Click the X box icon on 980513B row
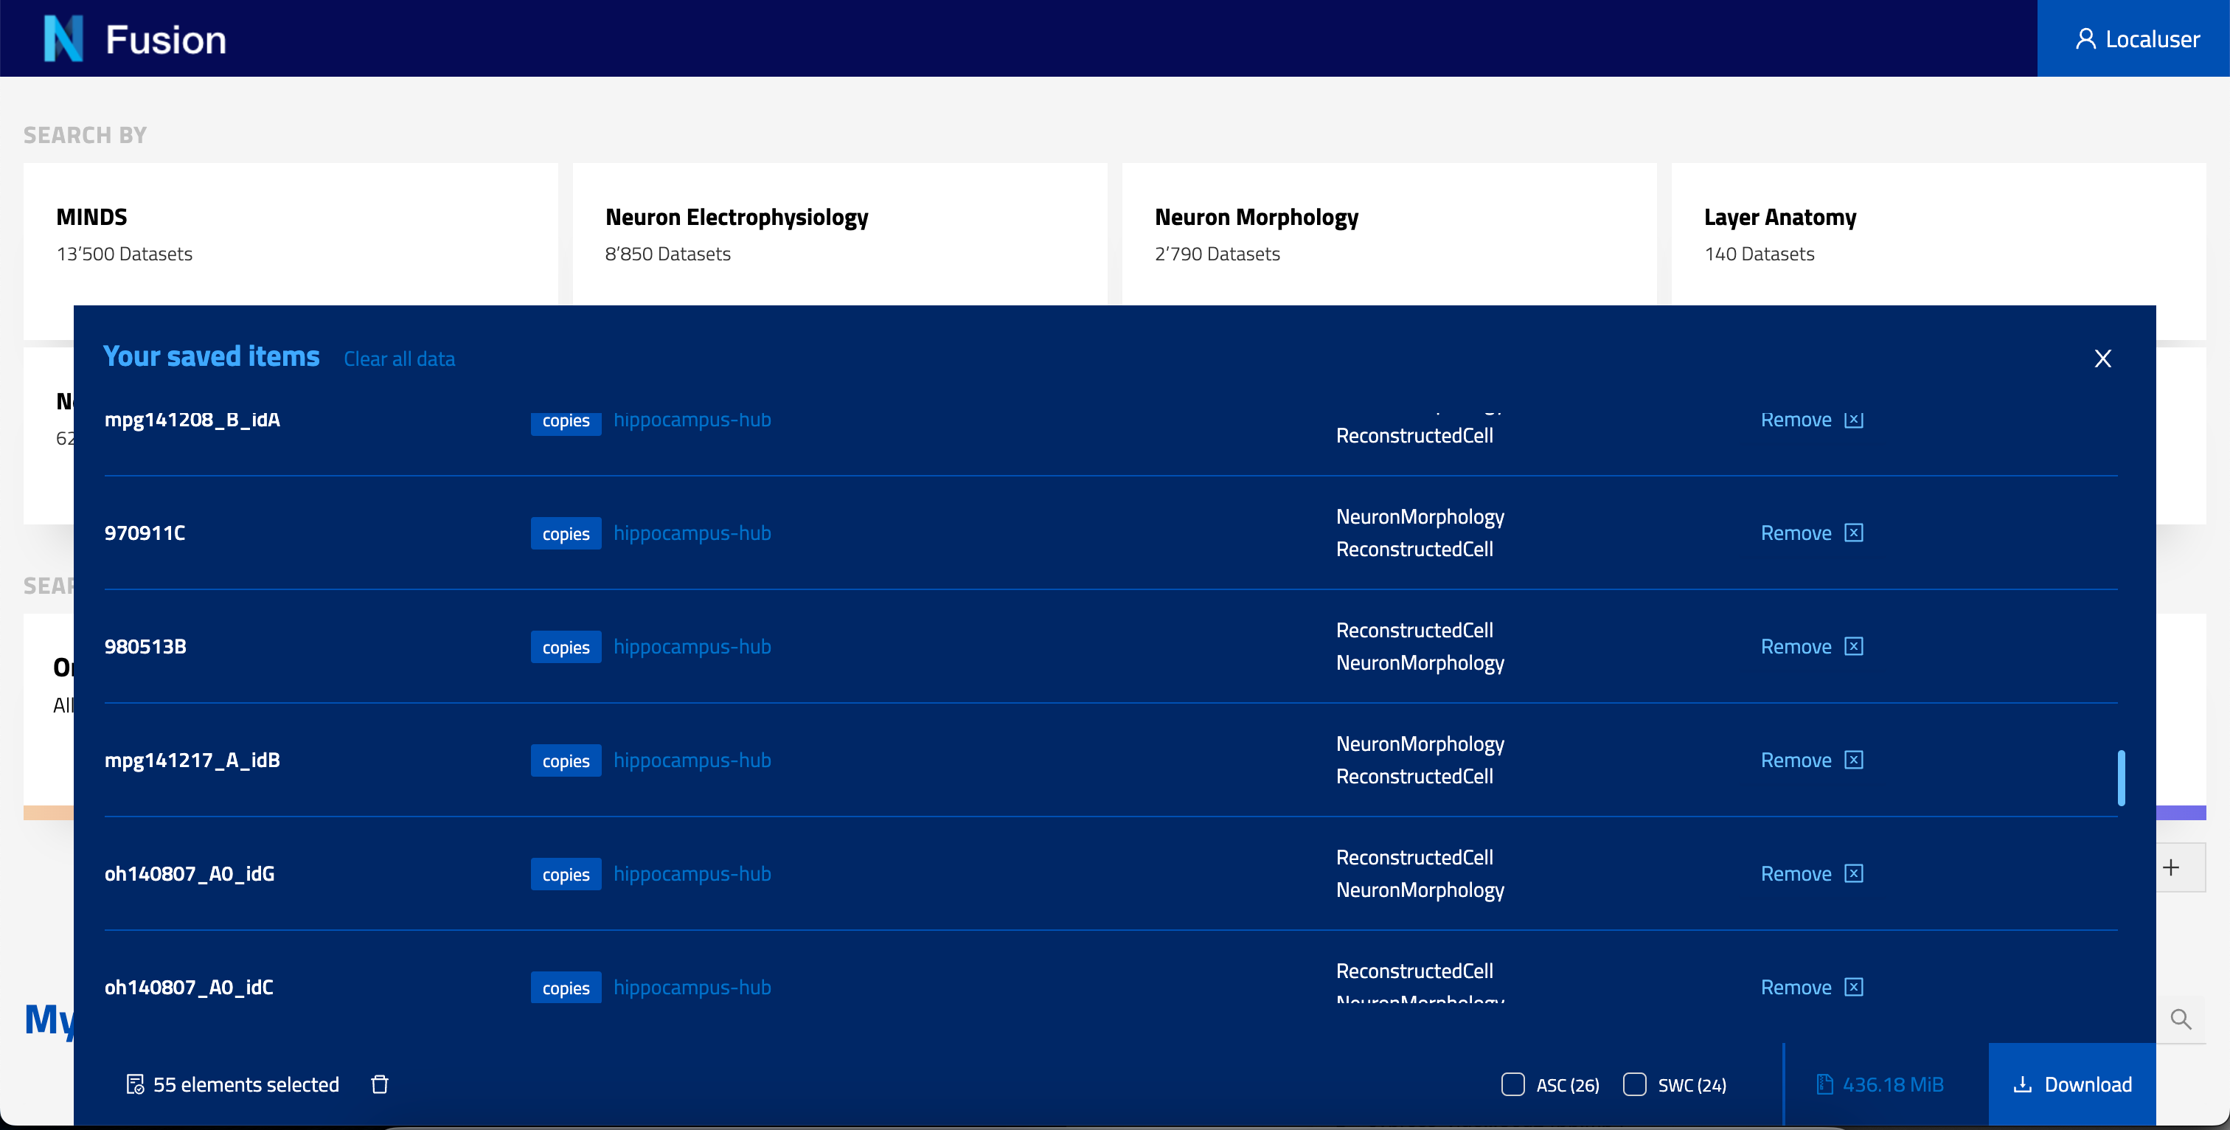This screenshot has width=2230, height=1130. 1853,647
